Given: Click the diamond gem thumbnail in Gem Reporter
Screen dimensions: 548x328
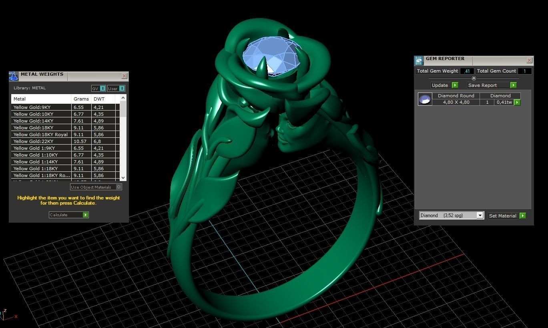Looking at the screenshot, I should pyautogui.click(x=425, y=99).
